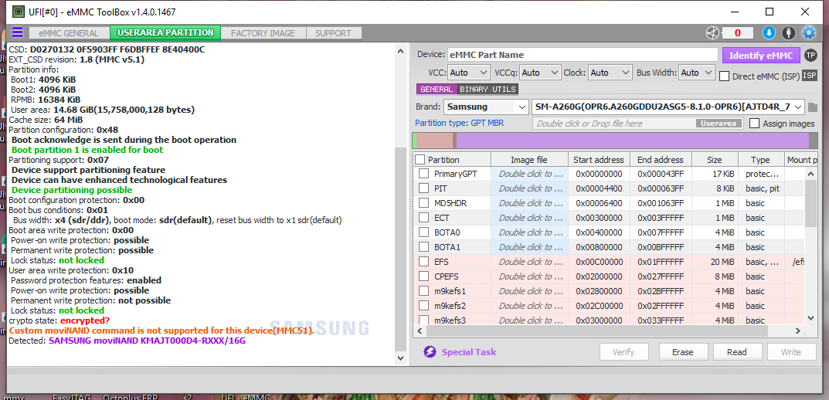This screenshot has height=400, width=829.
Task: Click the Write button
Action: point(791,352)
